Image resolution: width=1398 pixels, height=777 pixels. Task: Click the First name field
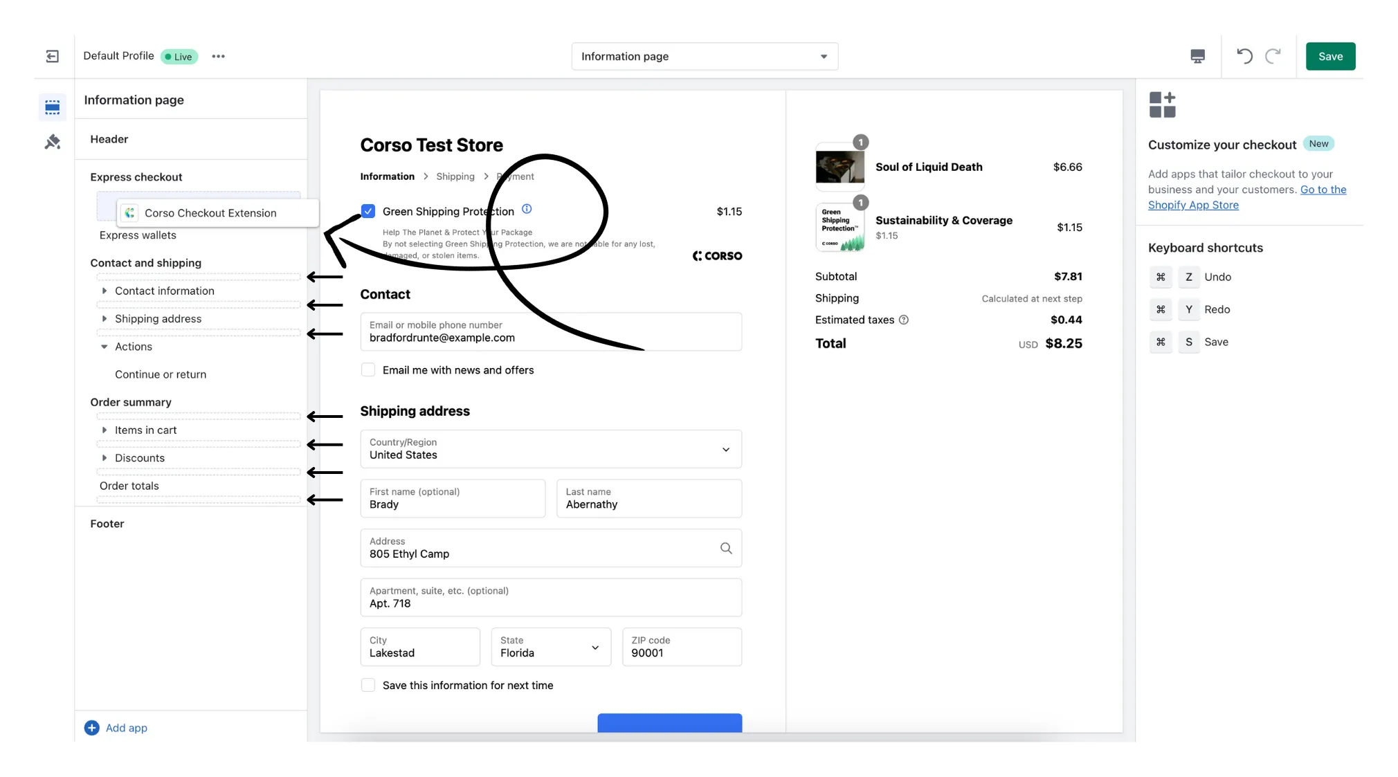tap(453, 498)
